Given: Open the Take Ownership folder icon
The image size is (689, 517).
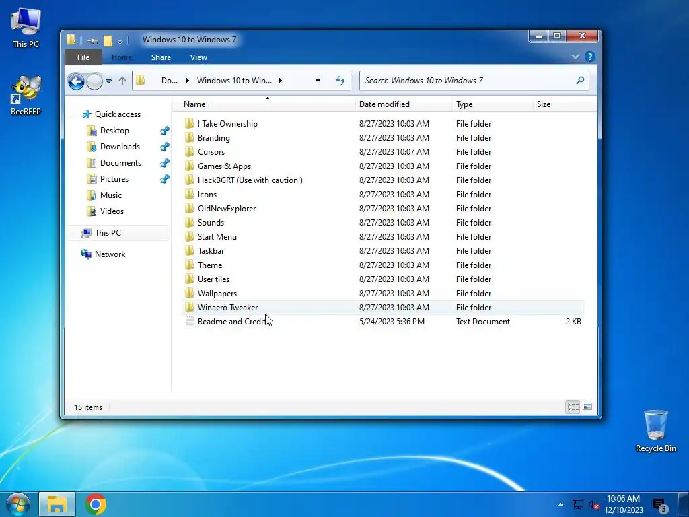Looking at the screenshot, I should pos(189,124).
